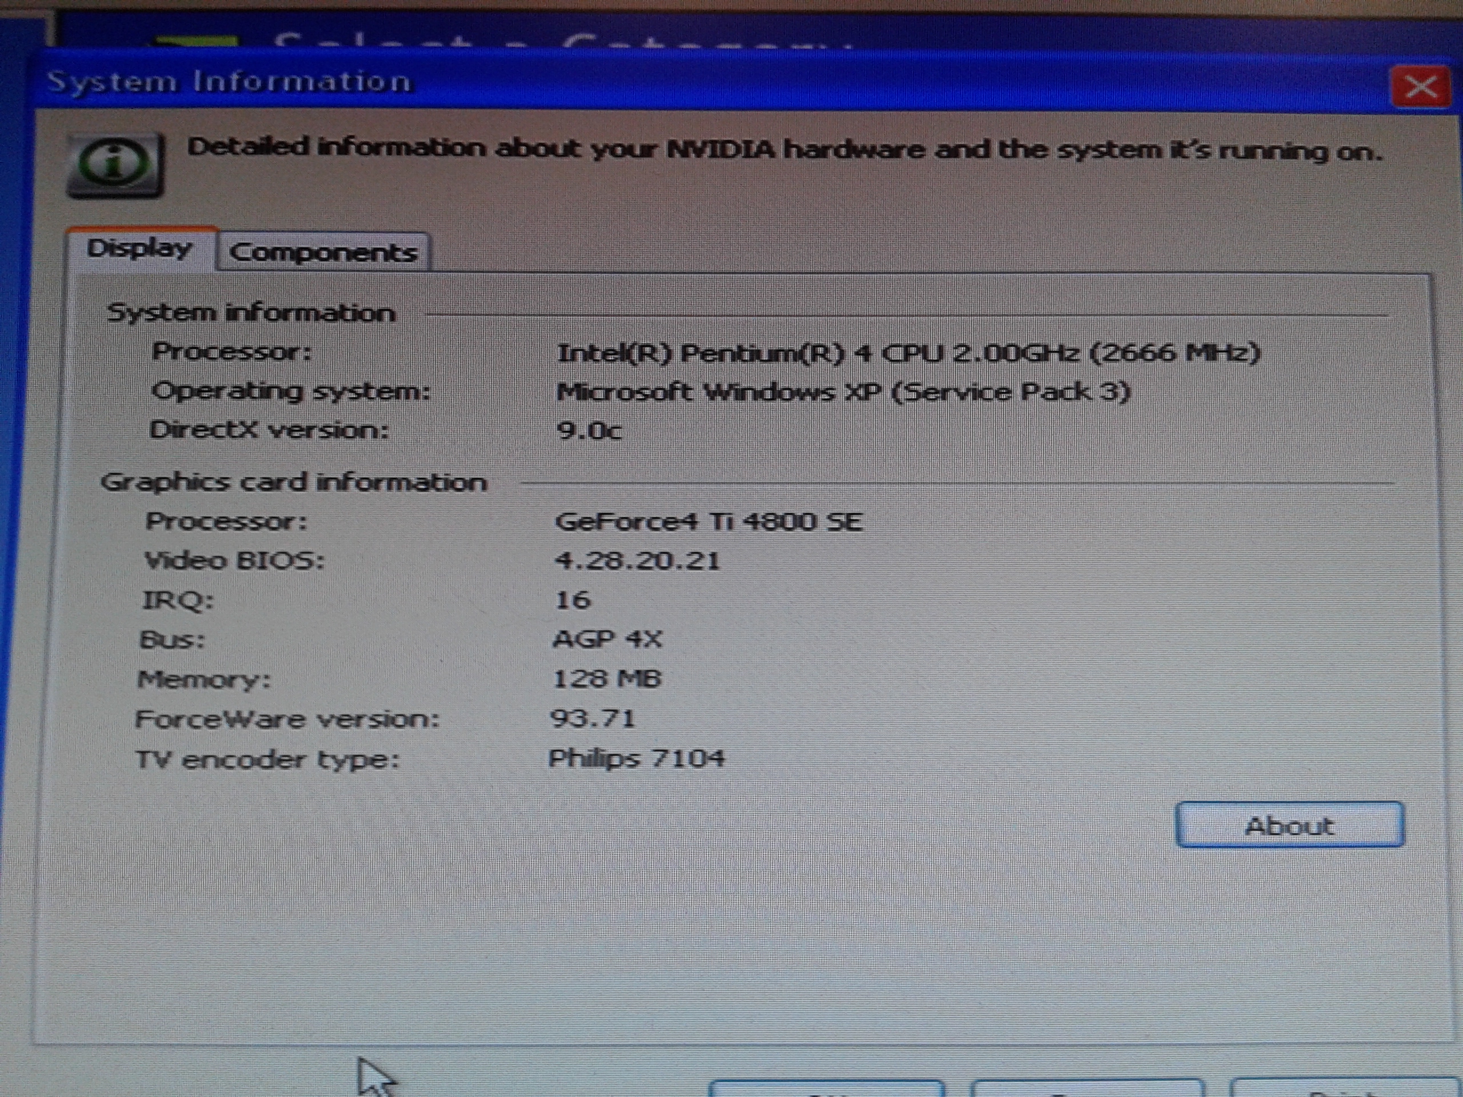Select the AGP 4X bus value
This screenshot has width=1463, height=1097.
tap(607, 639)
